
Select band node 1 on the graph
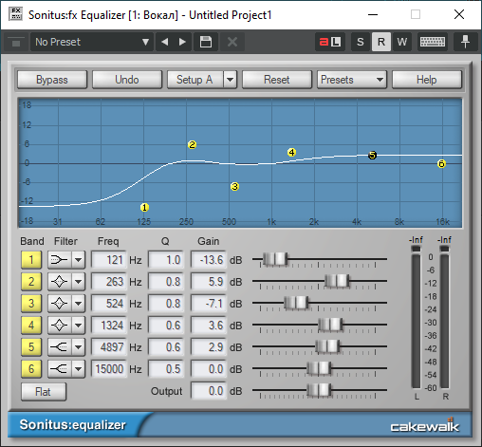click(144, 208)
